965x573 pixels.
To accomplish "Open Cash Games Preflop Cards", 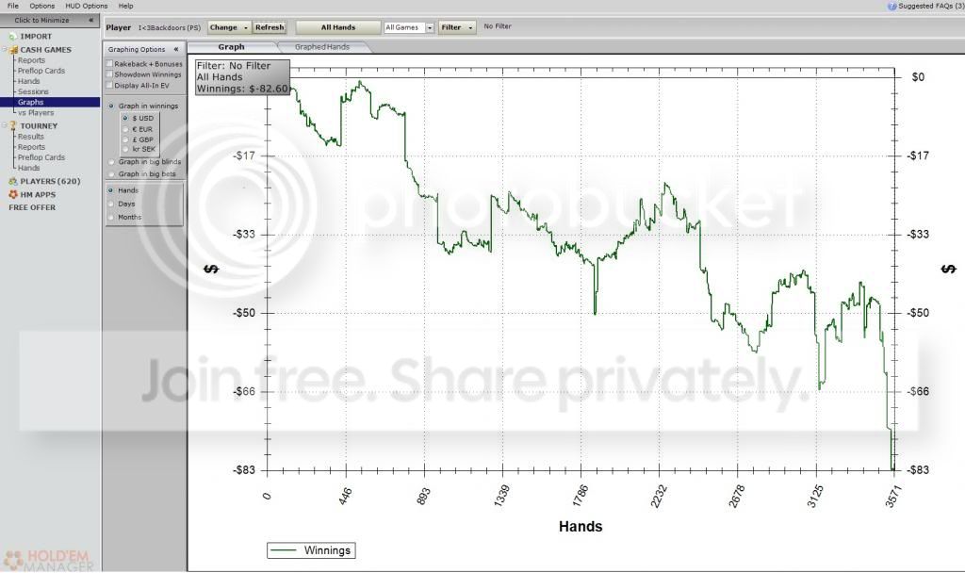I will tap(41, 71).
